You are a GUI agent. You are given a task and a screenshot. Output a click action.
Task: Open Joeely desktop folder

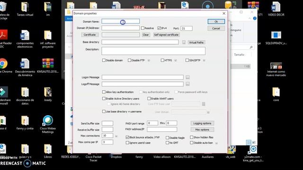(x=48, y=94)
